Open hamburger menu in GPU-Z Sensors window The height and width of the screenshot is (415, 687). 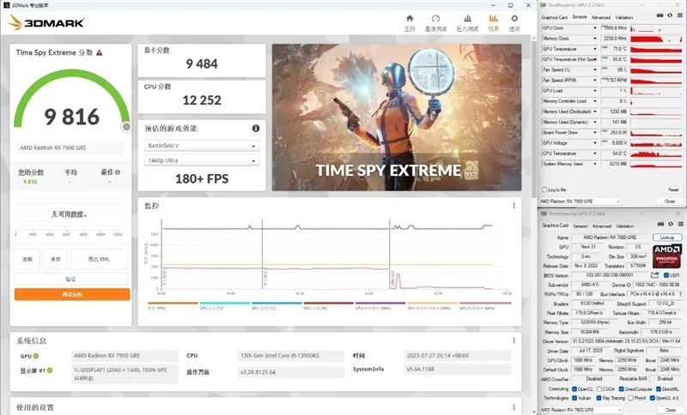click(680, 15)
